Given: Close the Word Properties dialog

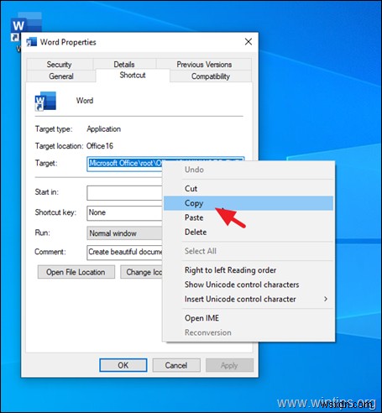Looking at the screenshot, I should [248, 42].
